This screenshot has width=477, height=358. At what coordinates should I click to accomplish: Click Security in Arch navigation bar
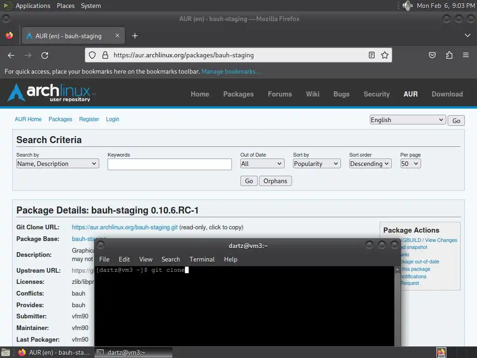tap(376, 94)
